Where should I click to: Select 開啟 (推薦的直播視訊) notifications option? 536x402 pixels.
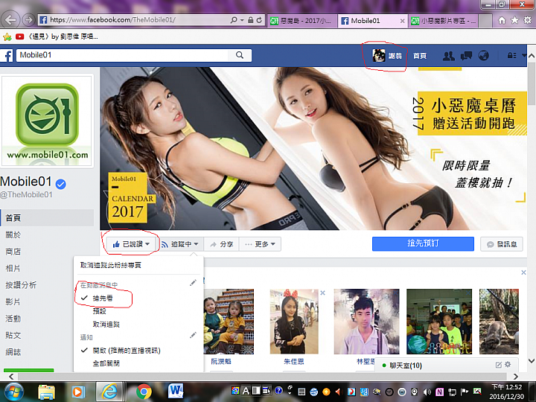coord(127,351)
